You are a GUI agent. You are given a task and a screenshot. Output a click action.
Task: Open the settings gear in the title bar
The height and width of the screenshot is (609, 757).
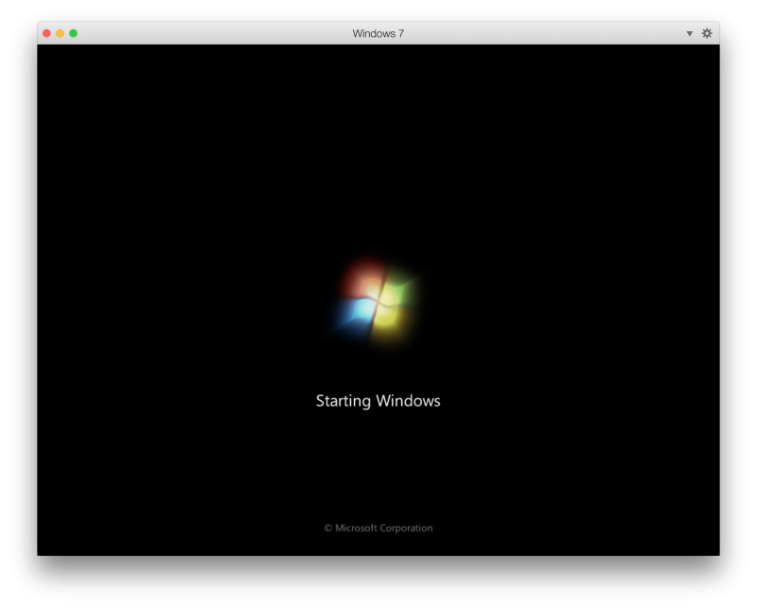(706, 33)
